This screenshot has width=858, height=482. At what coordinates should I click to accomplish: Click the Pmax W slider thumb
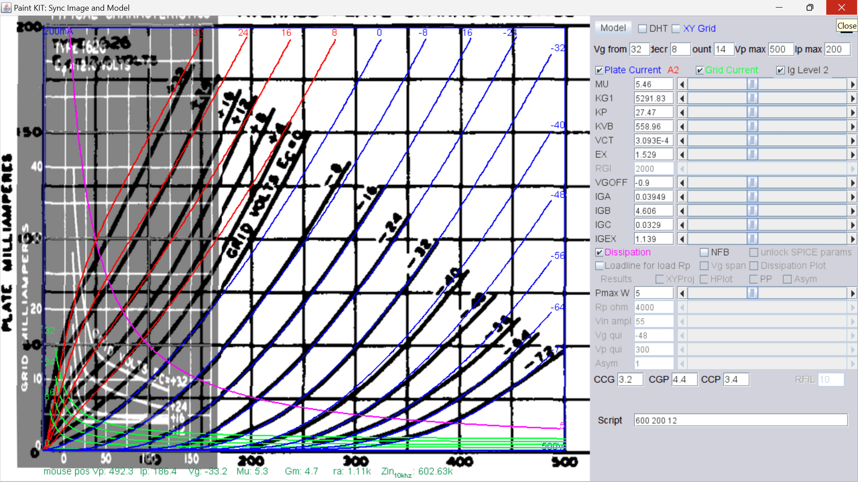[753, 293]
